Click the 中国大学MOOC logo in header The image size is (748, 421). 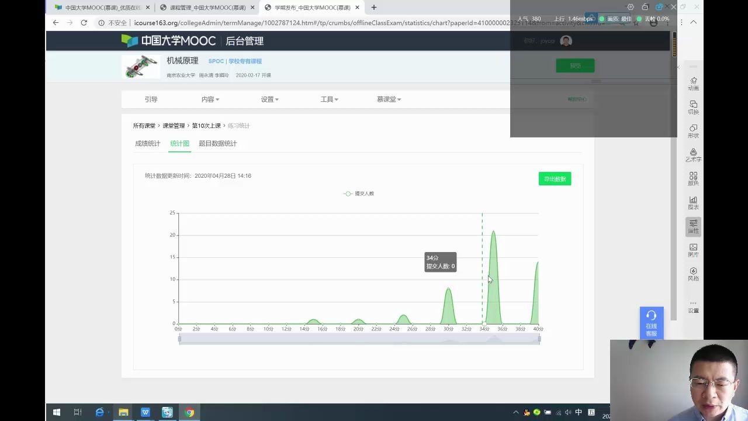coord(169,41)
